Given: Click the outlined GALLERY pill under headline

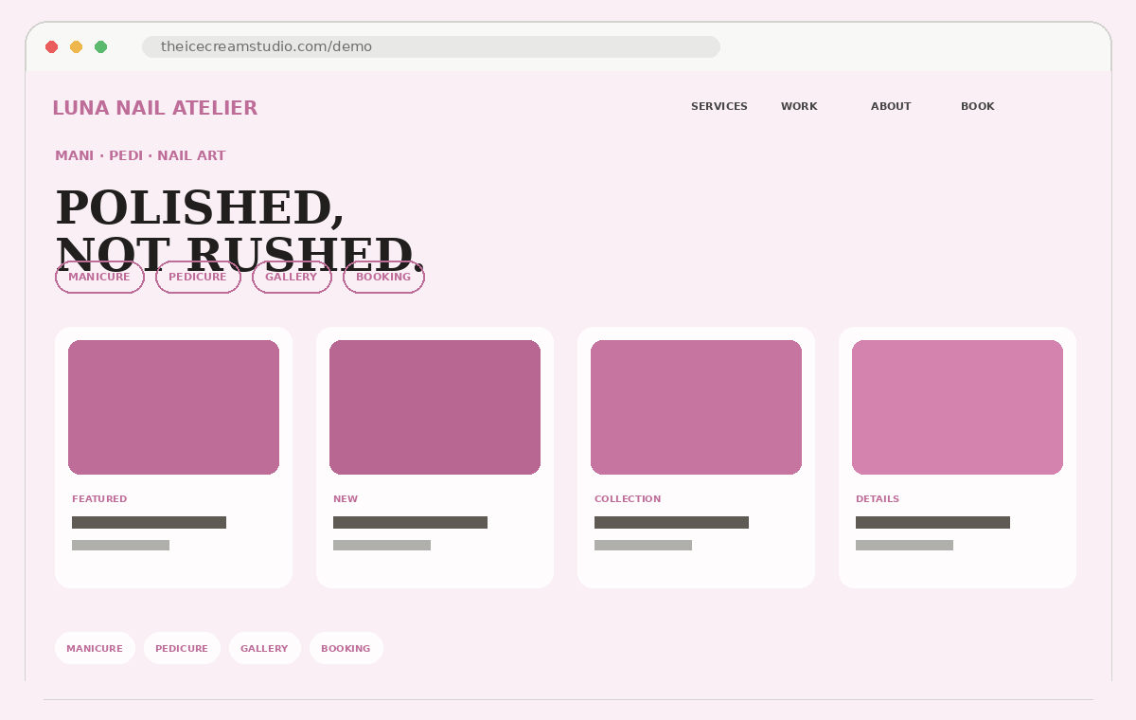Looking at the screenshot, I should click(x=292, y=278).
